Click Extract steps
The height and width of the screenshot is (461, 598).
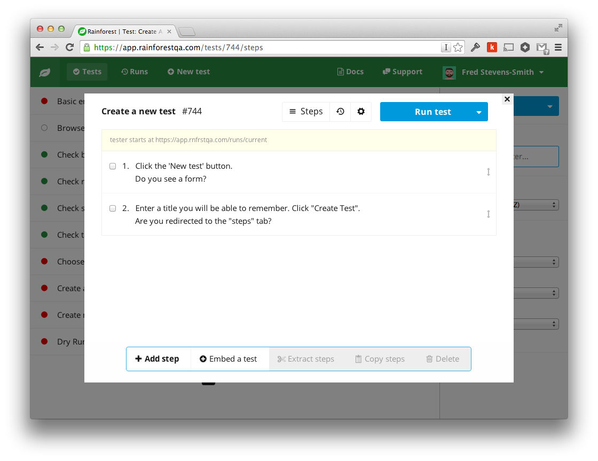(306, 359)
